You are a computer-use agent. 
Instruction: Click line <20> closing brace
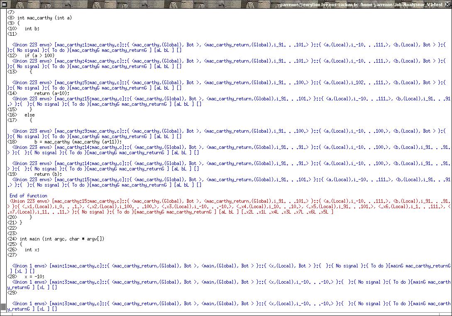pos(31,217)
